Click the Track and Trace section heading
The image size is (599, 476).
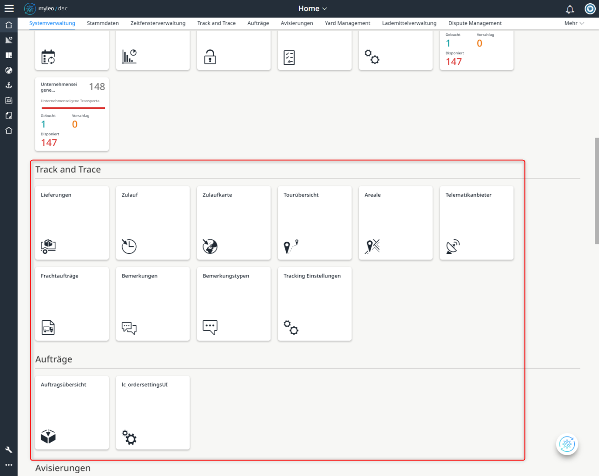(x=68, y=170)
